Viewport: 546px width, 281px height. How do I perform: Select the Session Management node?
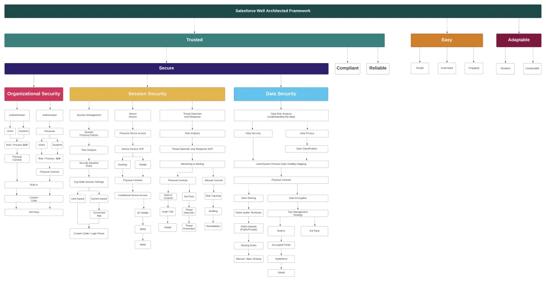[x=89, y=115]
